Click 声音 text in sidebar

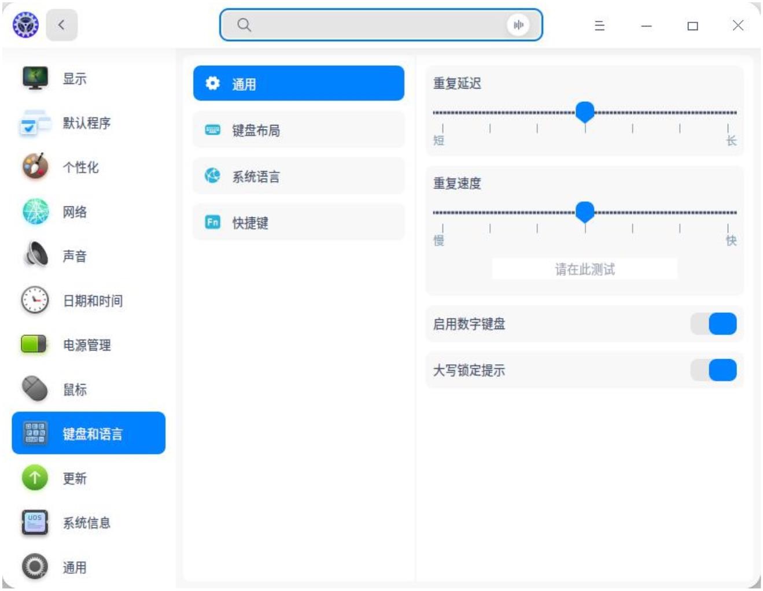pyautogui.click(x=75, y=256)
